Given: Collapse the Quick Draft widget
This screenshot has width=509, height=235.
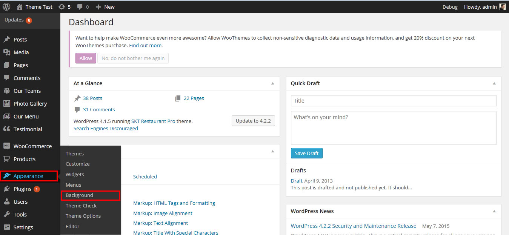Looking at the screenshot, I should (494, 83).
